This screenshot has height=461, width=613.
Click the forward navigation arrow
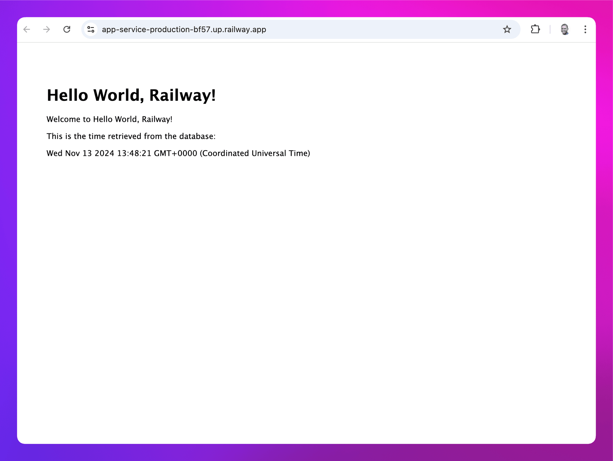(x=47, y=29)
